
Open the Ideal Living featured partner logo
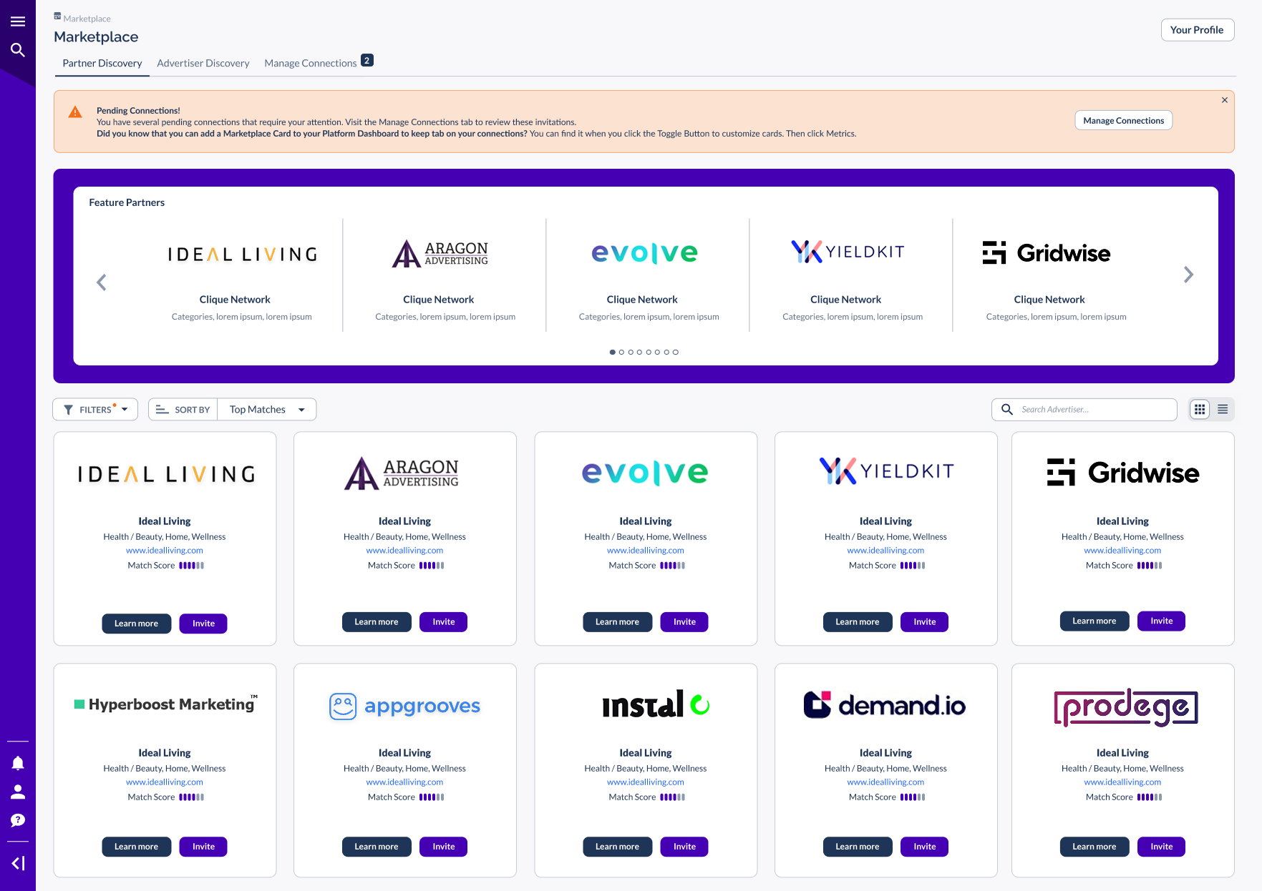pos(242,254)
